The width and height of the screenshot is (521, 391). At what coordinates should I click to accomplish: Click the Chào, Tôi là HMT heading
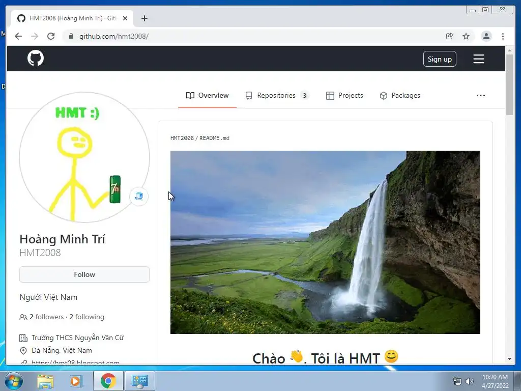325,358
